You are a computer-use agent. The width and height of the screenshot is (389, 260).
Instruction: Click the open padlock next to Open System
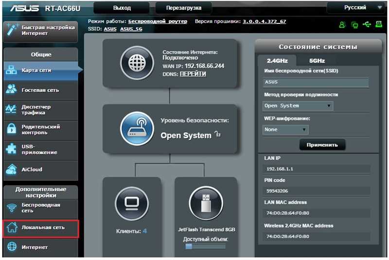coord(217,134)
